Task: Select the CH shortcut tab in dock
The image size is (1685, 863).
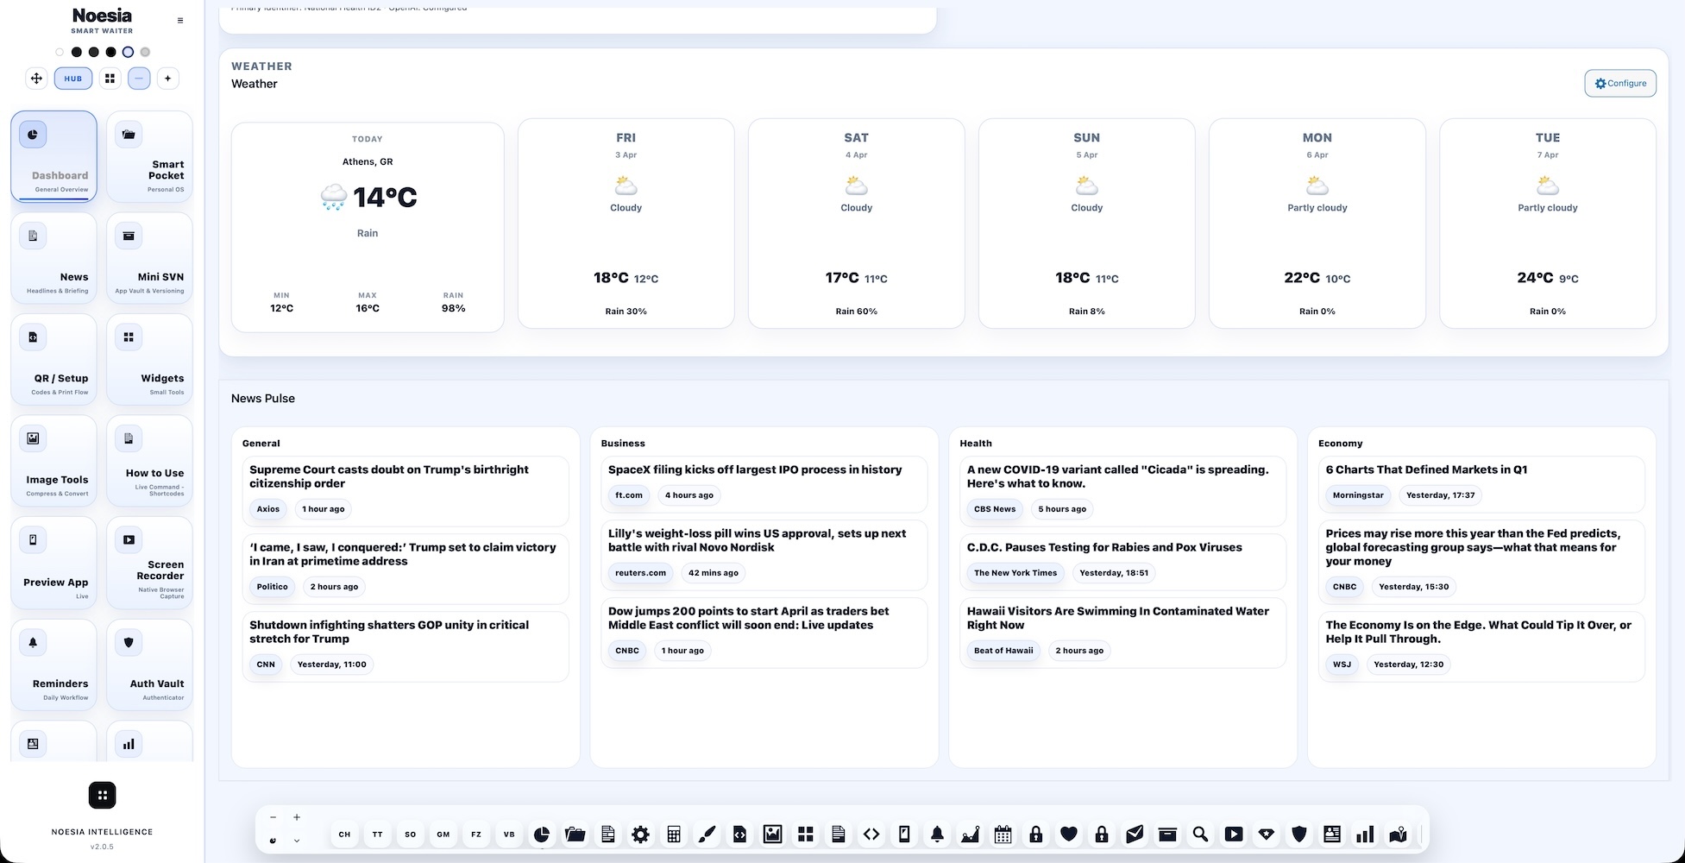Action: [x=344, y=835]
